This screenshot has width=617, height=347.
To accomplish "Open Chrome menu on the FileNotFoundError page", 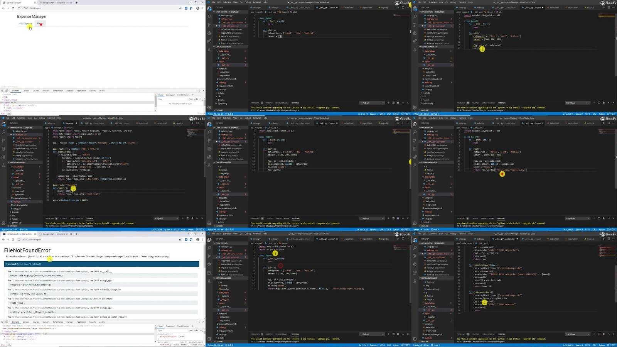I will click(203, 239).
